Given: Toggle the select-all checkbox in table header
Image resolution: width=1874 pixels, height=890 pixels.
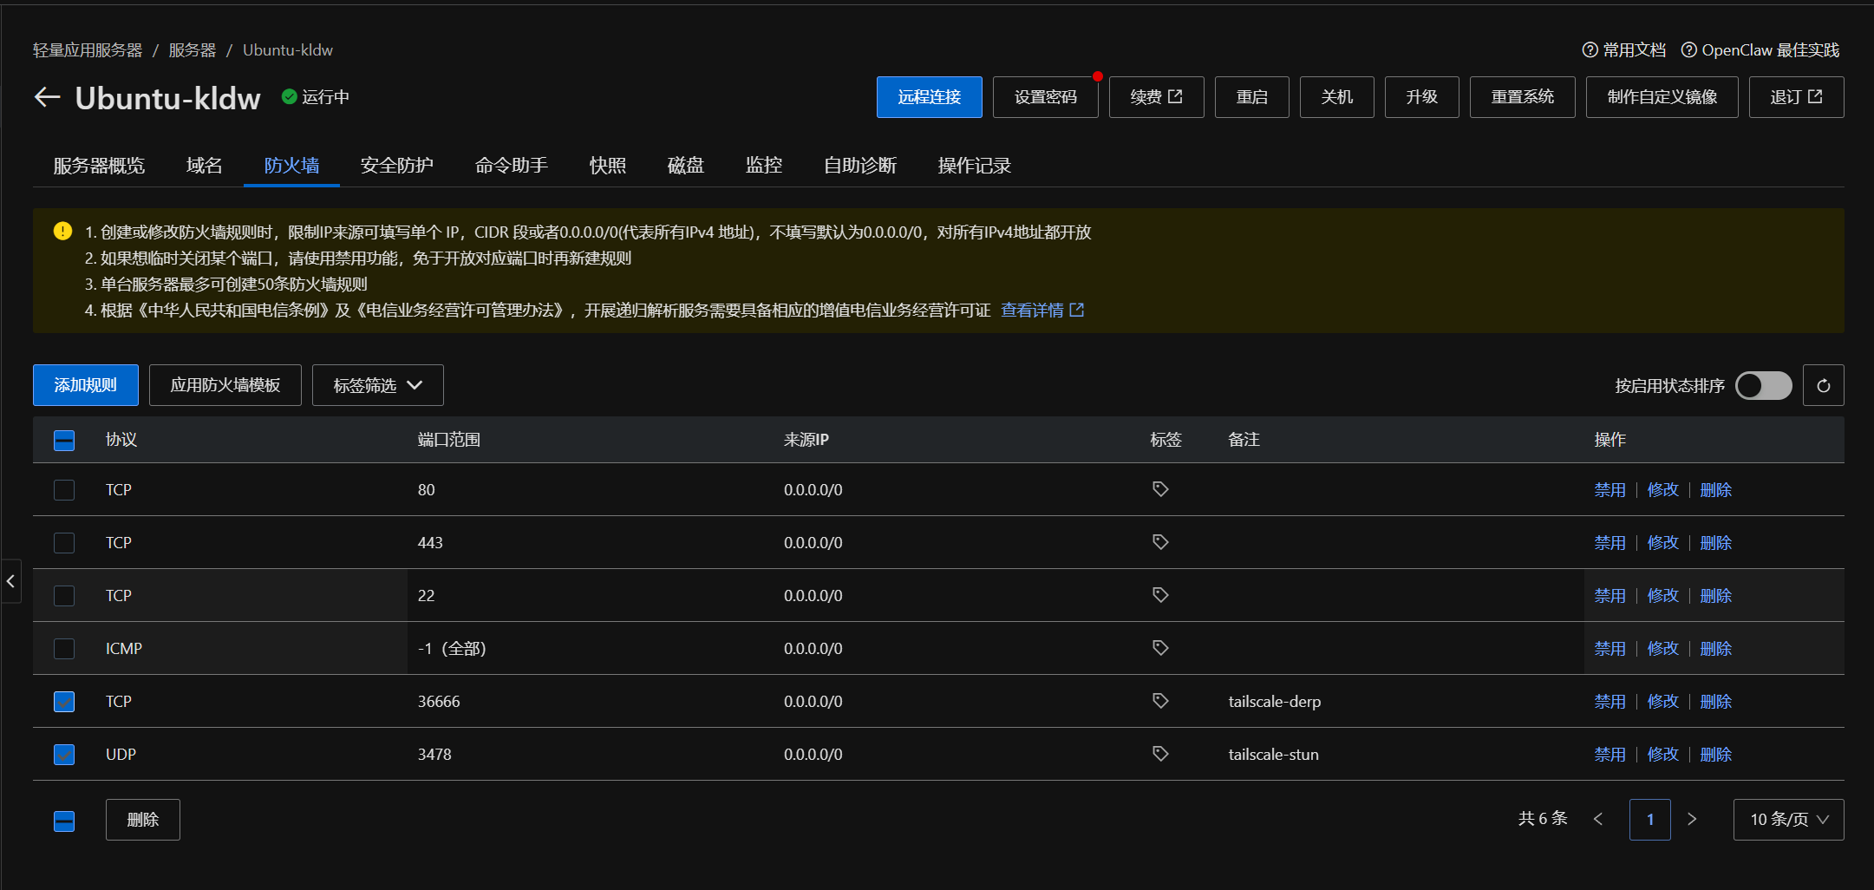Looking at the screenshot, I should click(x=64, y=441).
